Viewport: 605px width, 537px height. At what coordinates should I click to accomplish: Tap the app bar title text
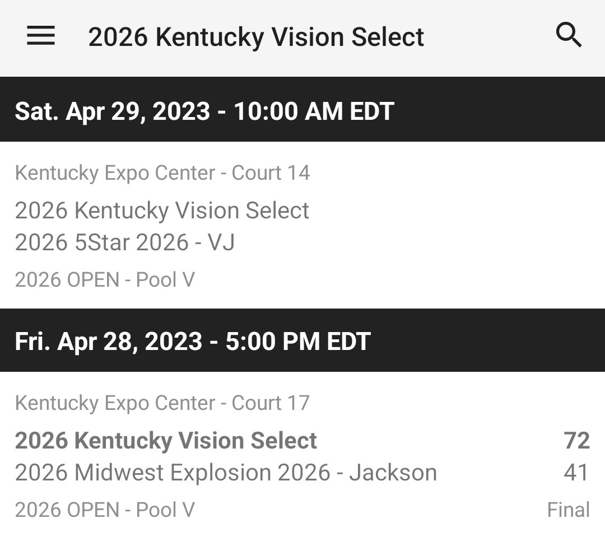[256, 37]
